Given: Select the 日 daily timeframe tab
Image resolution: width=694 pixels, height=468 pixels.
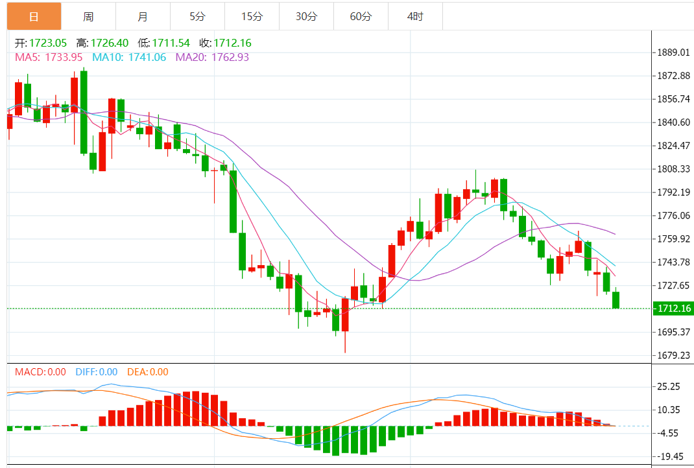Looking at the screenshot, I should pos(34,16).
